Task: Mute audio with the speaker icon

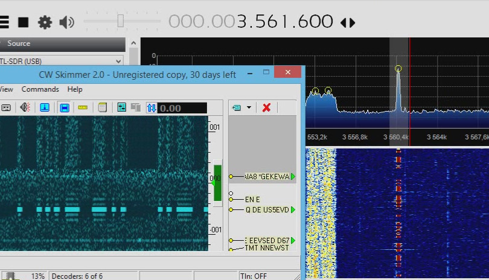Action: coord(67,22)
